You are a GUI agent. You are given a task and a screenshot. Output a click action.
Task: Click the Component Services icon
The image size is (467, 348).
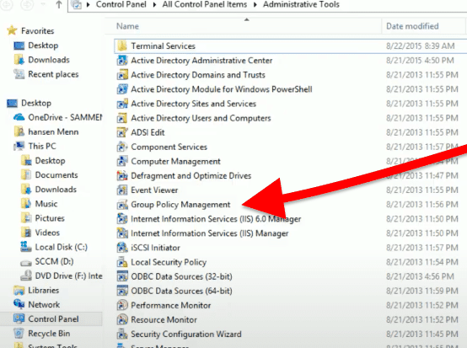[122, 147]
